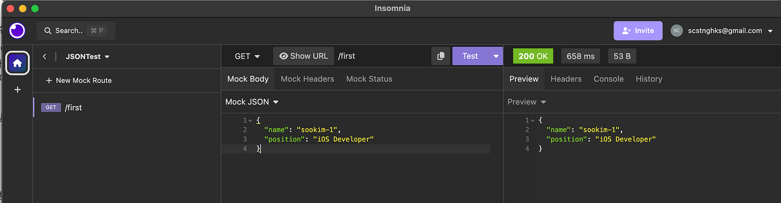Viewport: 781px width, 203px height.
Task: Click the plus icon in left sidebar
Action: [18, 90]
